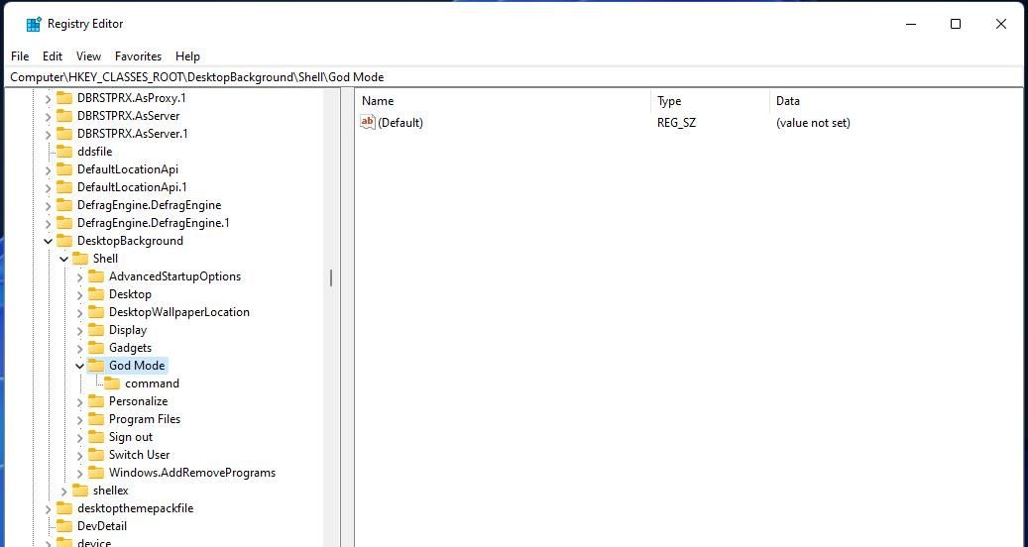
Task: Click the registry path address bar
Action: (x=514, y=77)
